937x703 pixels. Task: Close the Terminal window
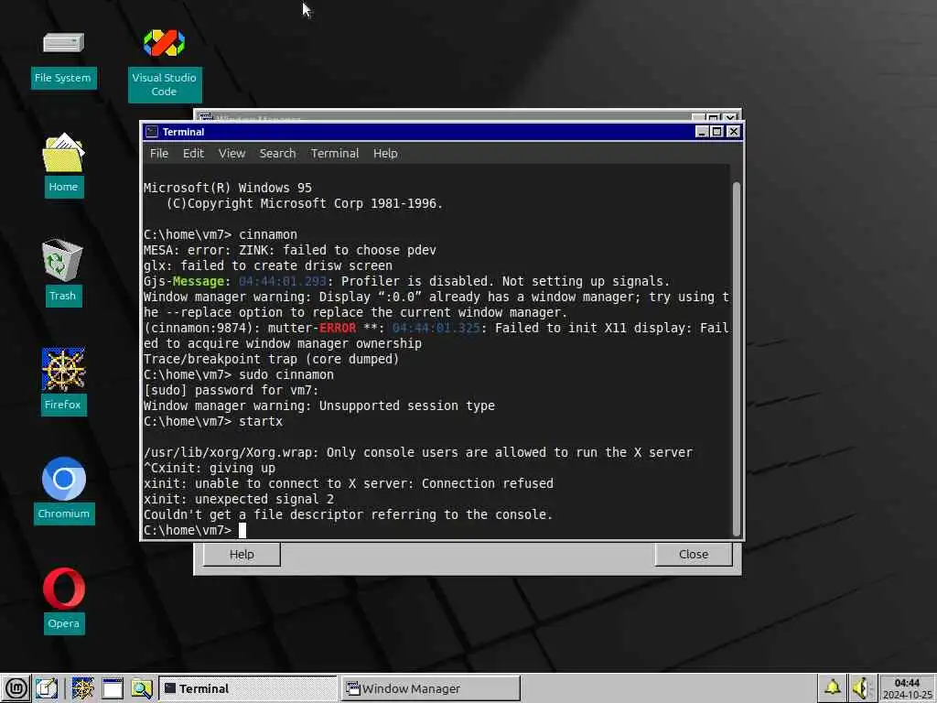(x=733, y=132)
